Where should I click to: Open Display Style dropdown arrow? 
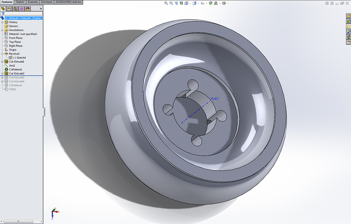coord(198,3)
